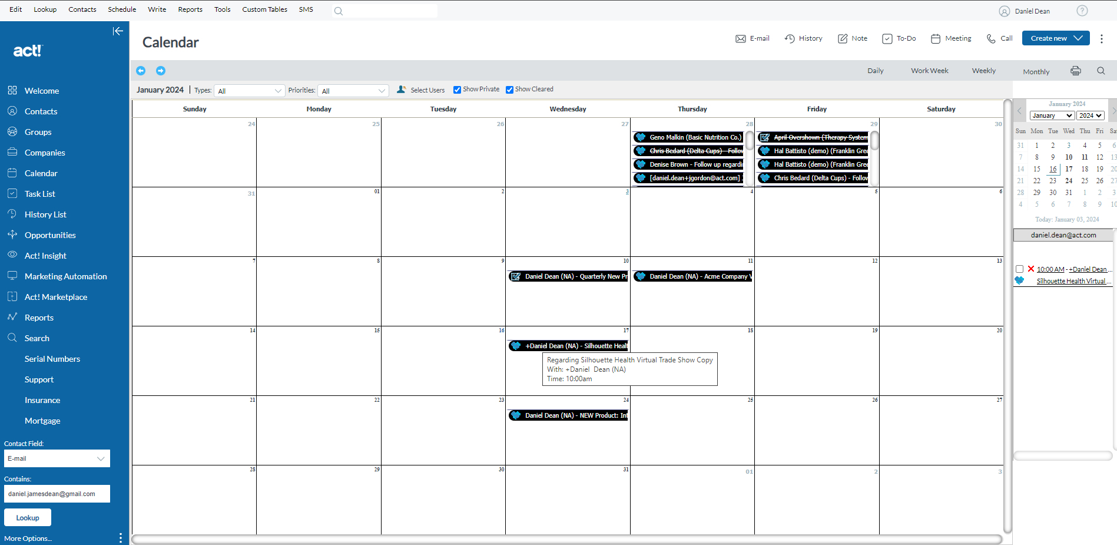Open Silhouette Health Virtual link
Viewport: 1117px width, 545px height.
[1074, 281]
